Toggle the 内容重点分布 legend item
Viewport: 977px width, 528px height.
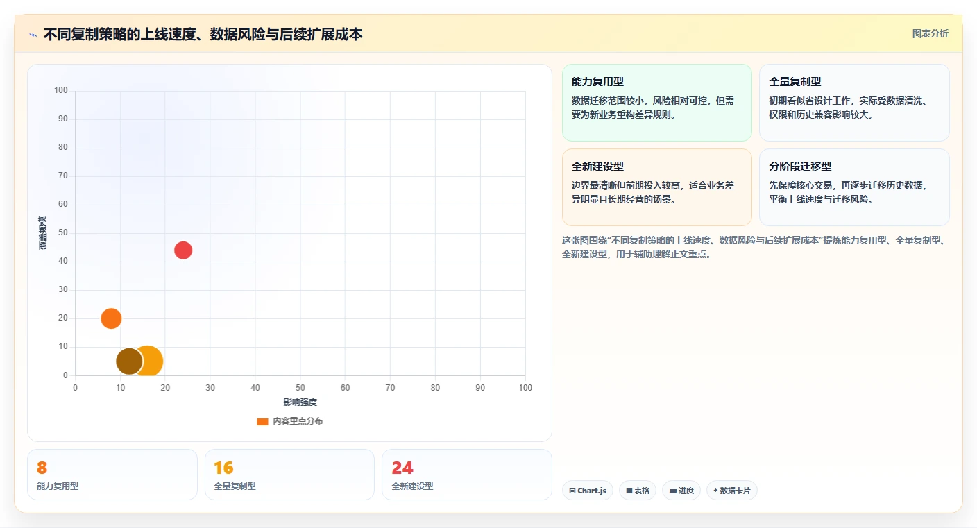pyautogui.click(x=289, y=421)
